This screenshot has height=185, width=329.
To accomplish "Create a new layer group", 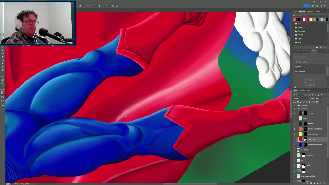I will click(317, 183).
